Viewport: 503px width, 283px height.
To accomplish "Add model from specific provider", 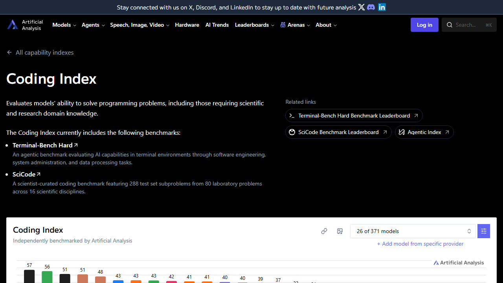I will (x=420, y=244).
